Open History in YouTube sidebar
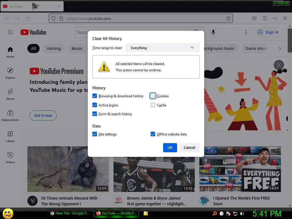This screenshot has height=219, width=292. [10, 158]
